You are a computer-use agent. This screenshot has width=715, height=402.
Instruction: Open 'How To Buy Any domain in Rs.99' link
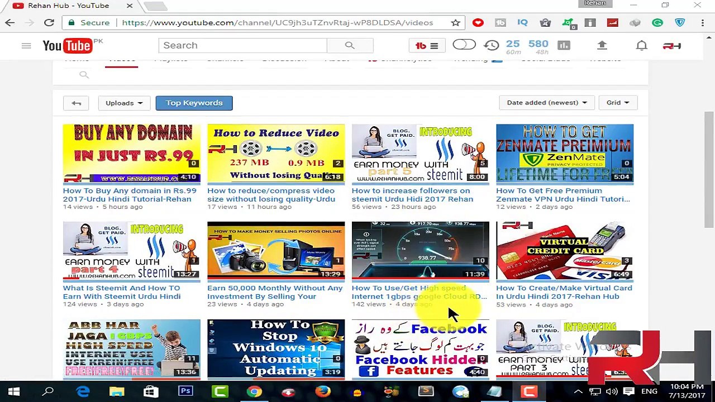130,195
